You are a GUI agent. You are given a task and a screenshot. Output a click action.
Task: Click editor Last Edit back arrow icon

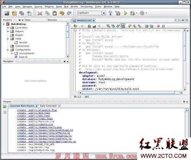75,26
